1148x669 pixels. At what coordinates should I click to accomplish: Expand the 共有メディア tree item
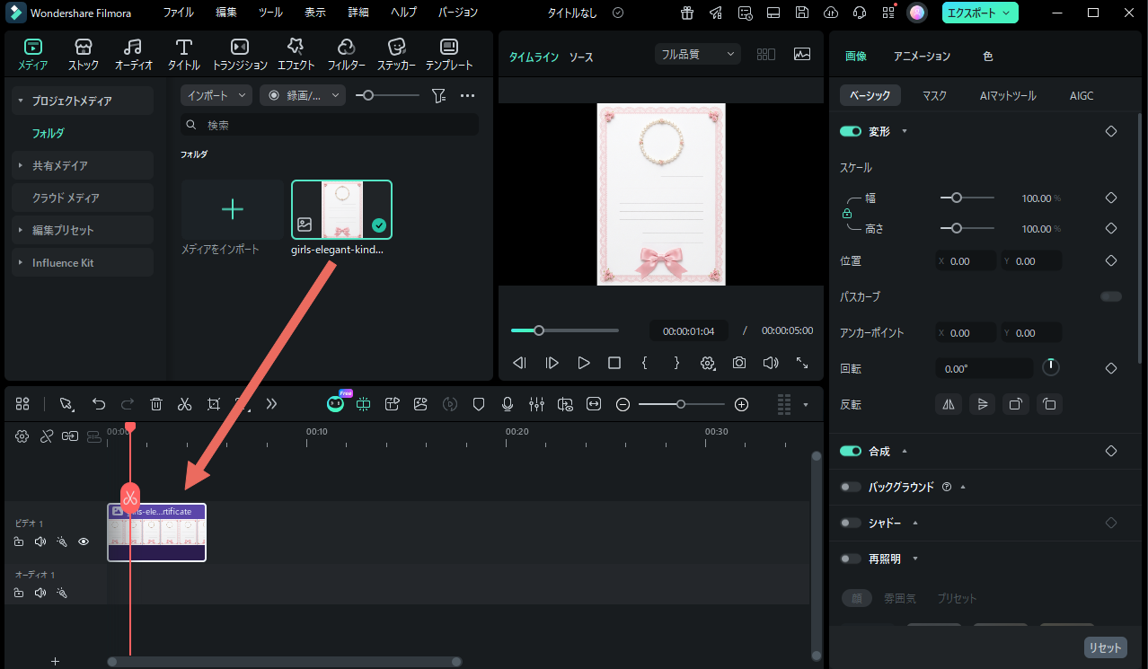[60, 165]
